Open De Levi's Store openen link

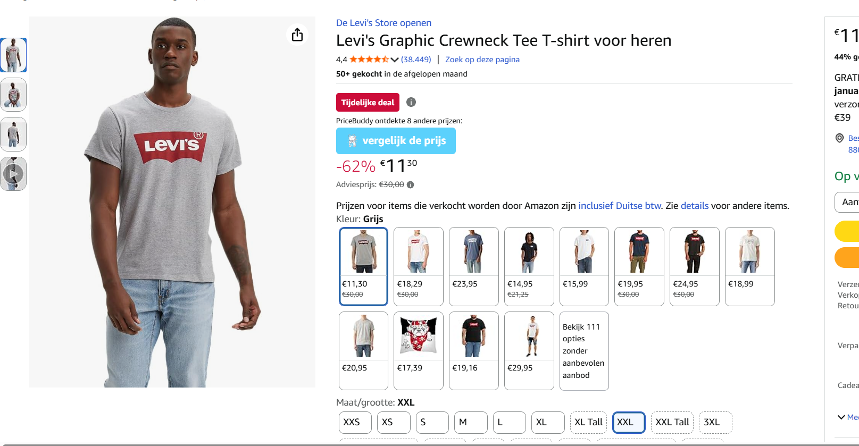point(383,23)
